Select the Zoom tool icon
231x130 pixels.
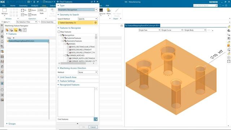point(30,10)
